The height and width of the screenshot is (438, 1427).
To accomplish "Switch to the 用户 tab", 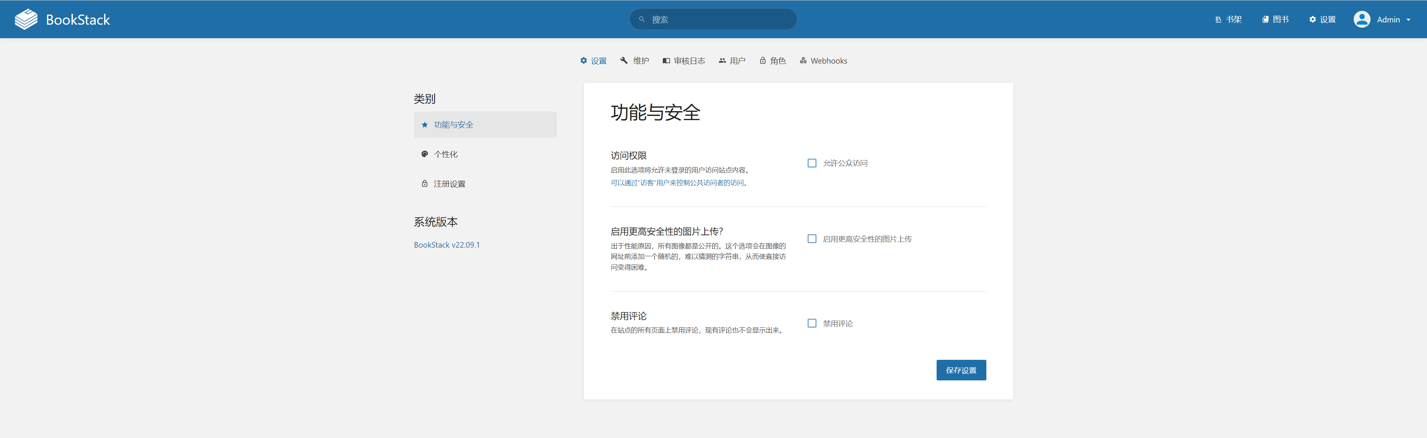I will 732,61.
